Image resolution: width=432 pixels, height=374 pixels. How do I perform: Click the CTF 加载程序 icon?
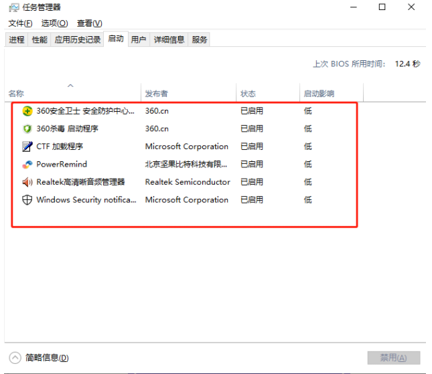[x=27, y=147]
